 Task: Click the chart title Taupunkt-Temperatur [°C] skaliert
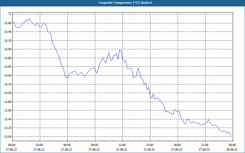125,3
